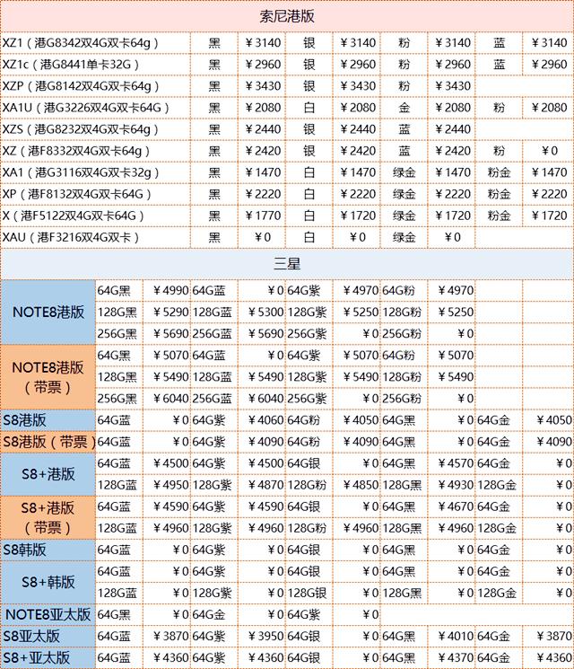Click the ¥4950 price cell
574x669 pixels.
167,485
